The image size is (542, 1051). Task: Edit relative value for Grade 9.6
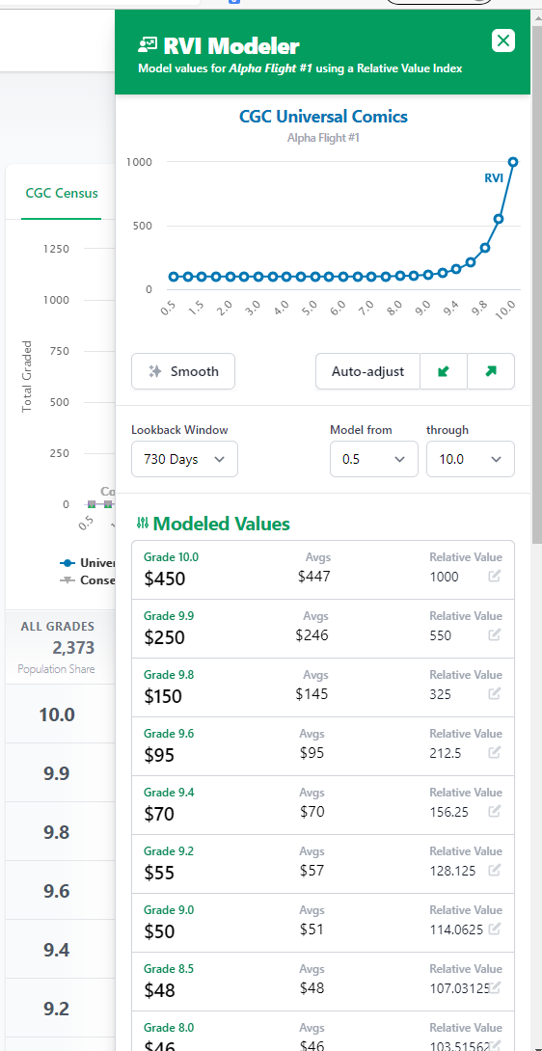click(x=495, y=752)
